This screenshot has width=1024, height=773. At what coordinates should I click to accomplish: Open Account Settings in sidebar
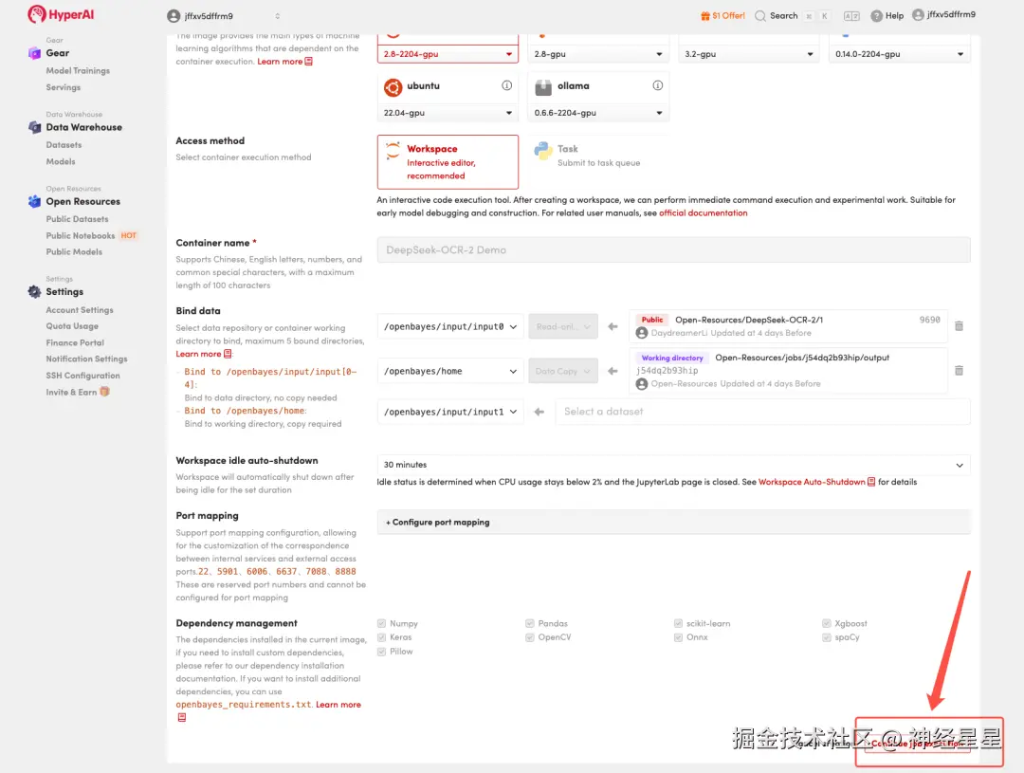80,310
